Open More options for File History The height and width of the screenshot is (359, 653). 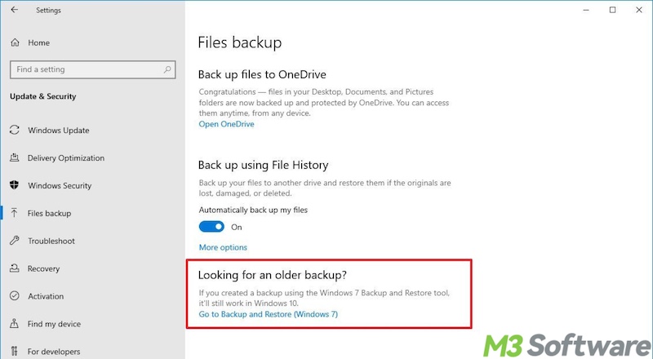click(x=223, y=247)
